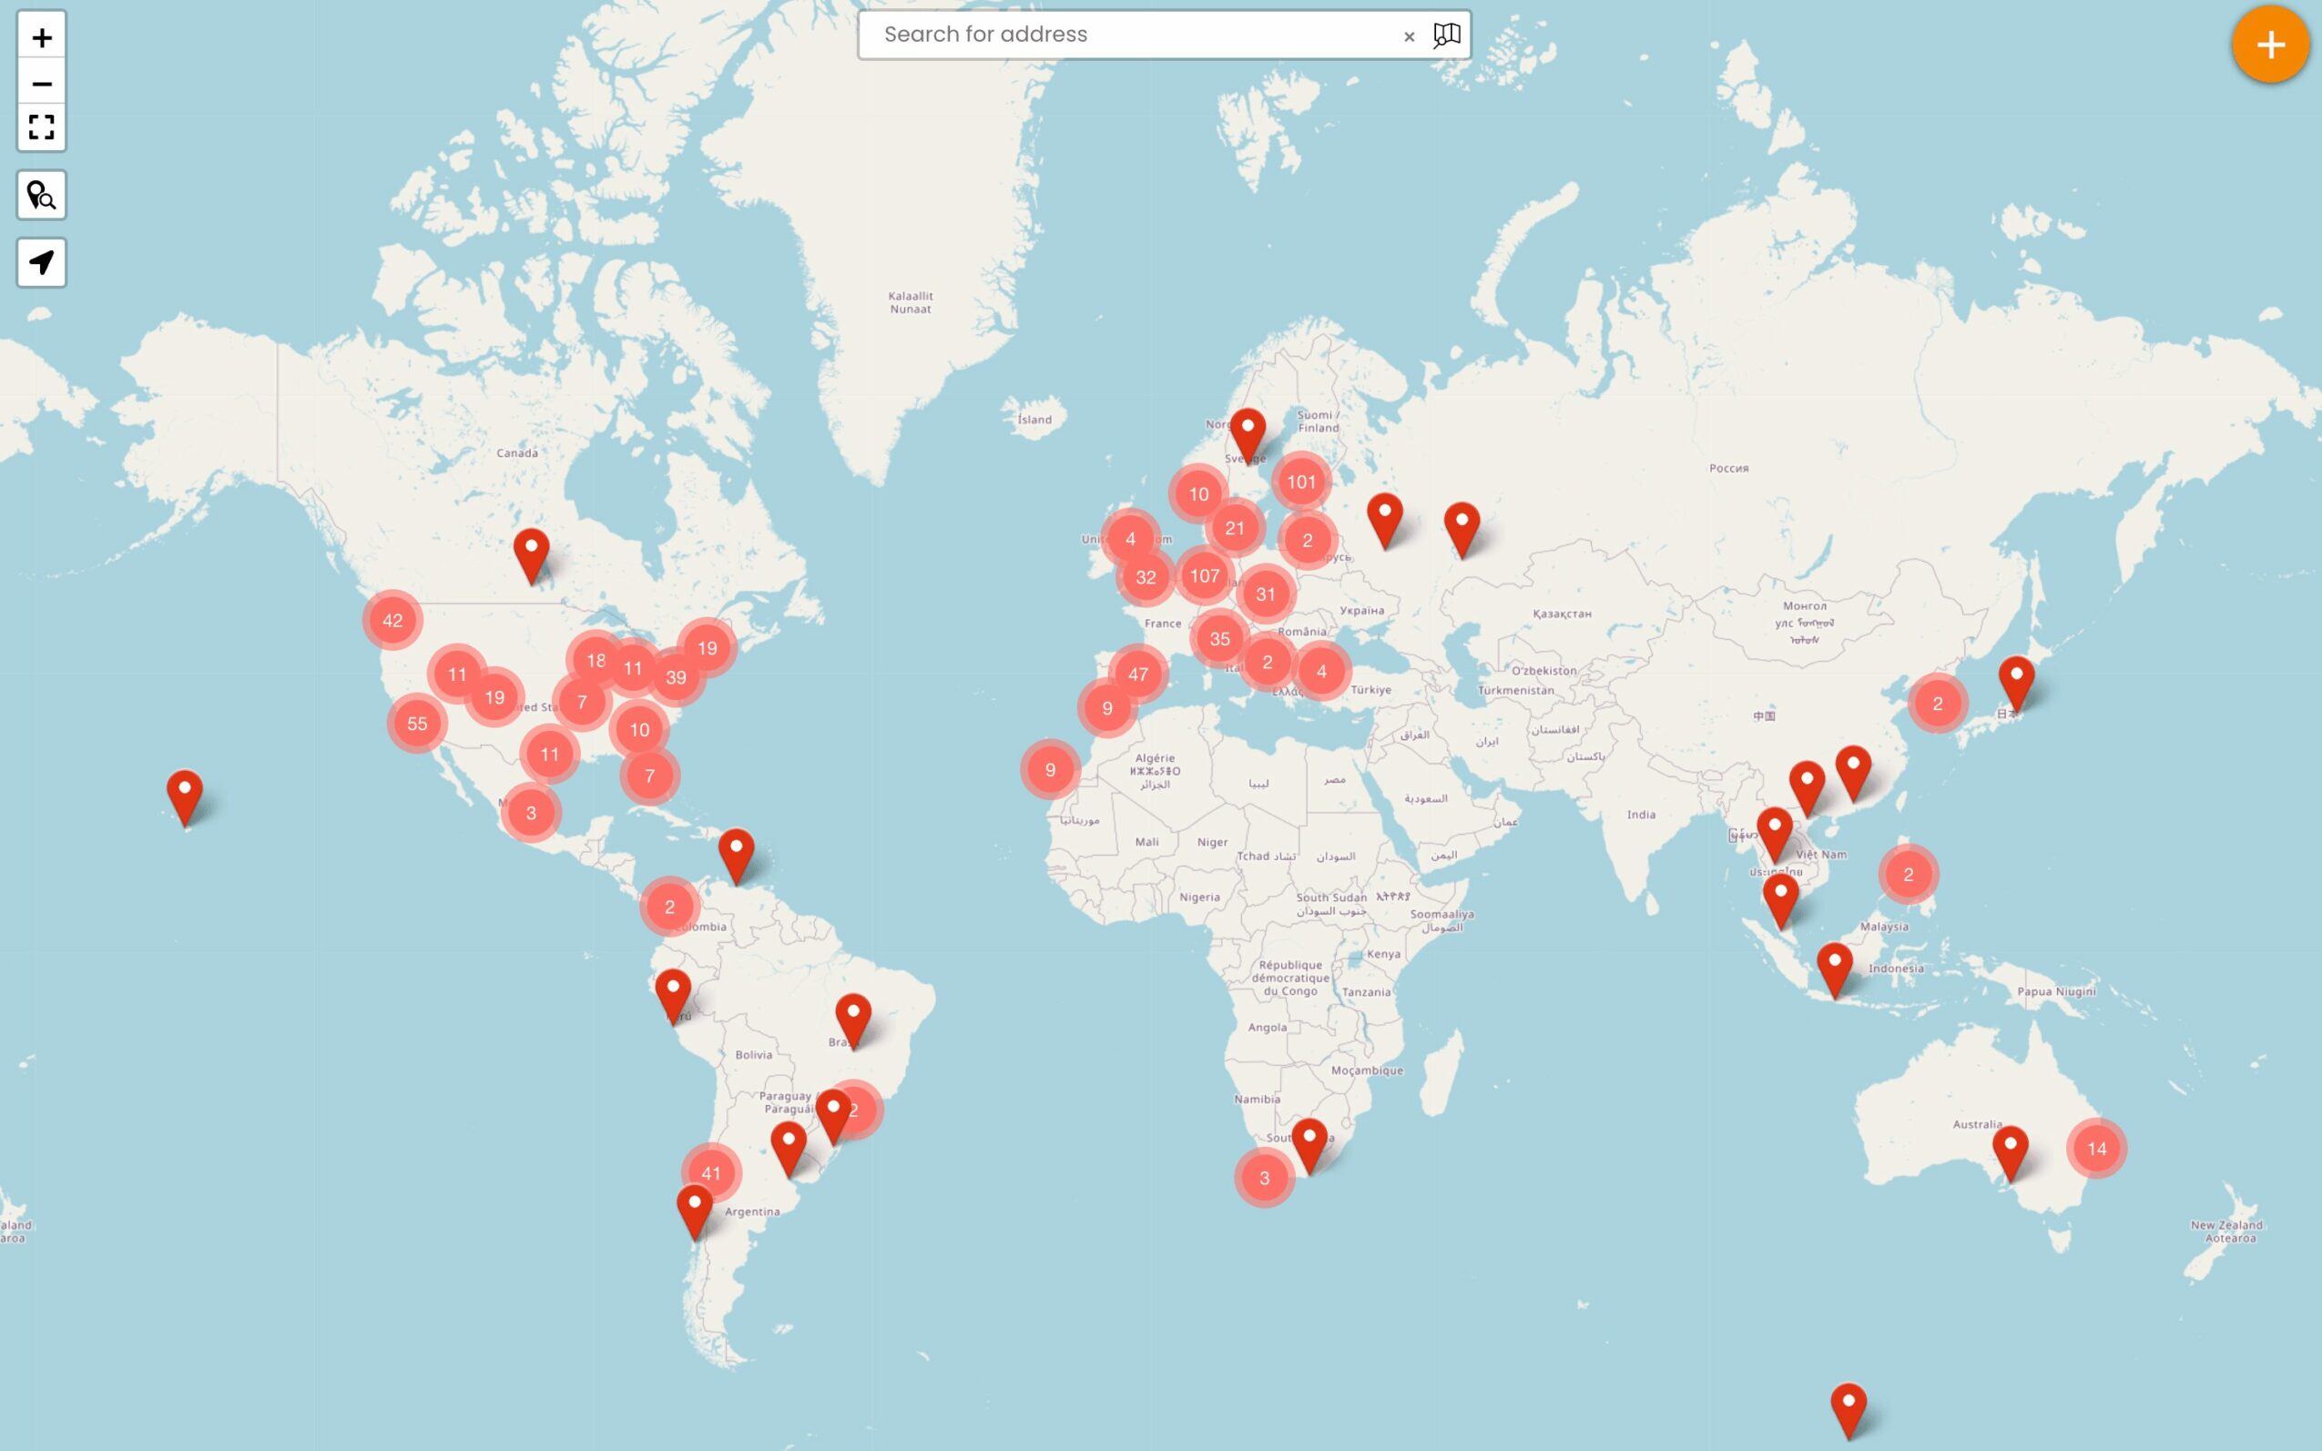Open the 47 cluster over Spain

tap(1137, 675)
